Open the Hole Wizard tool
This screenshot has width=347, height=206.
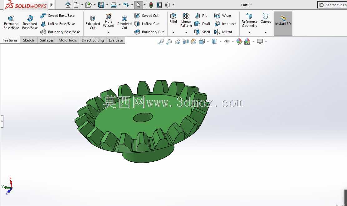(109, 21)
